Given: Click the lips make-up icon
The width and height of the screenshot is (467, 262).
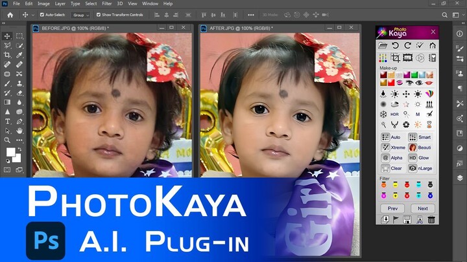Looking at the screenshot, I should point(429,83).
